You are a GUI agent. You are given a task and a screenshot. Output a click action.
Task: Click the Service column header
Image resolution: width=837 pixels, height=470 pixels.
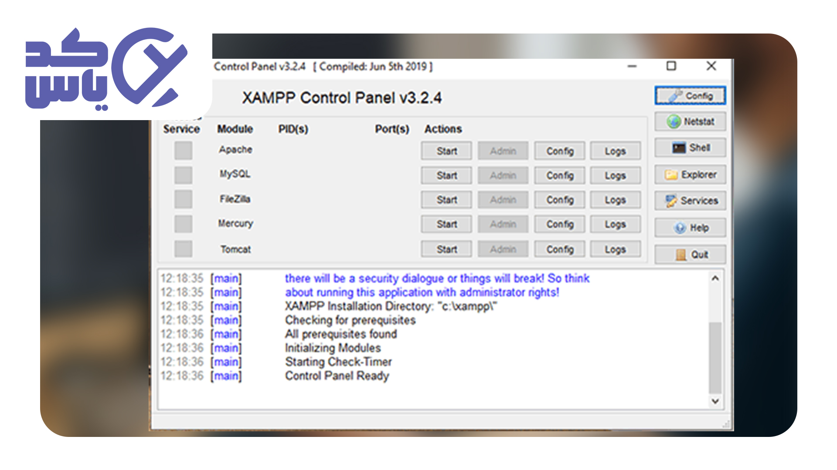[181, 129]
